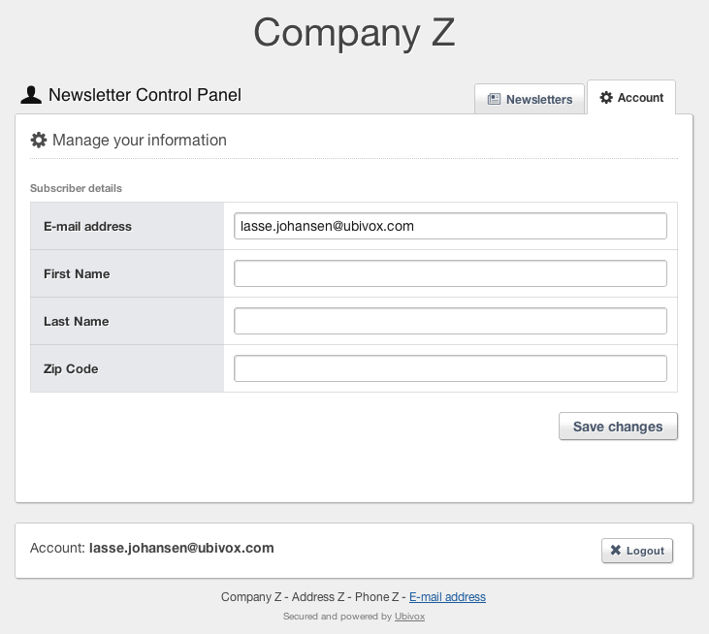
Task: Click into the First Name field
Action: 450,273
